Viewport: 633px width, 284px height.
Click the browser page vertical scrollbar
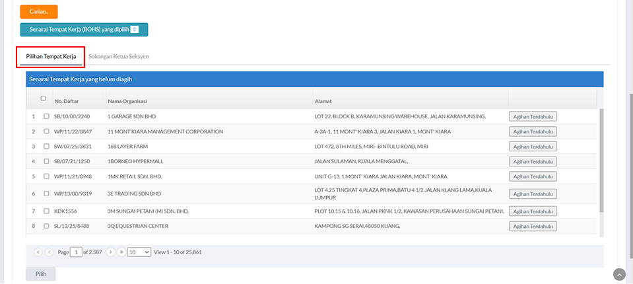point(630,176)
